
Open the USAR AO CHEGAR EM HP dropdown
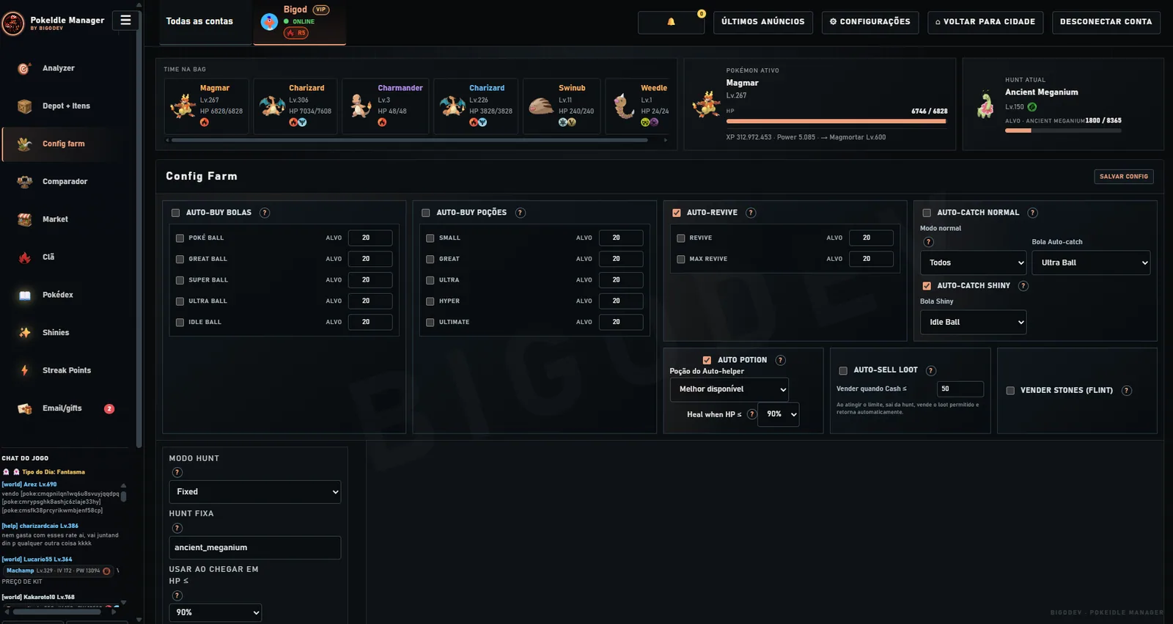(x=216, y=612)
